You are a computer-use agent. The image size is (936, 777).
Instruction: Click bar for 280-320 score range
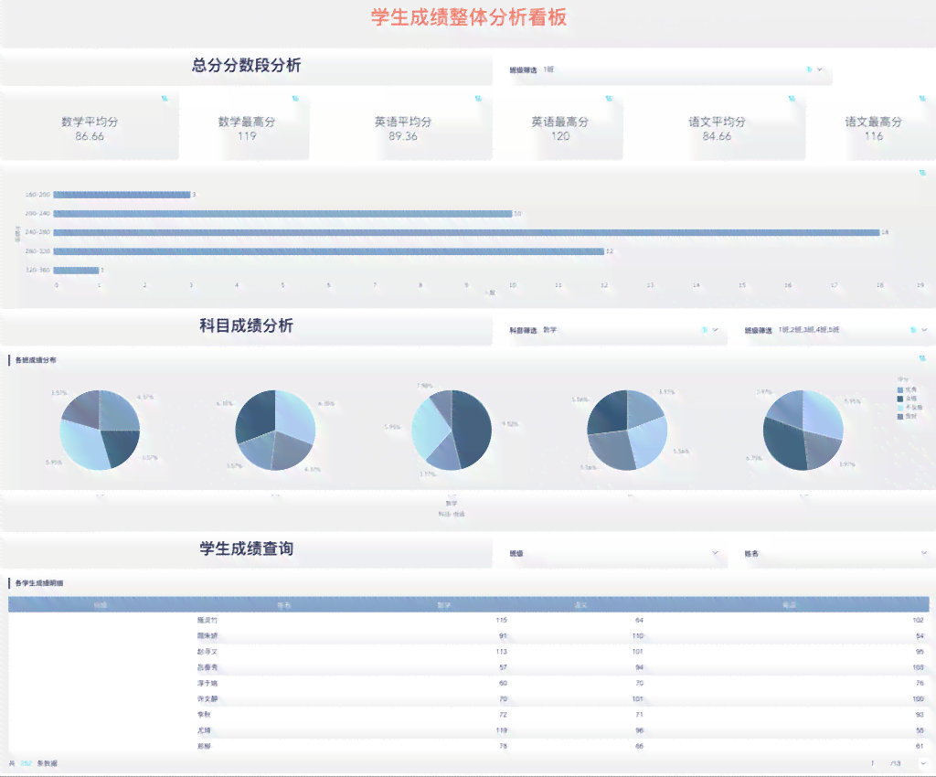click(x=328, y=251)
